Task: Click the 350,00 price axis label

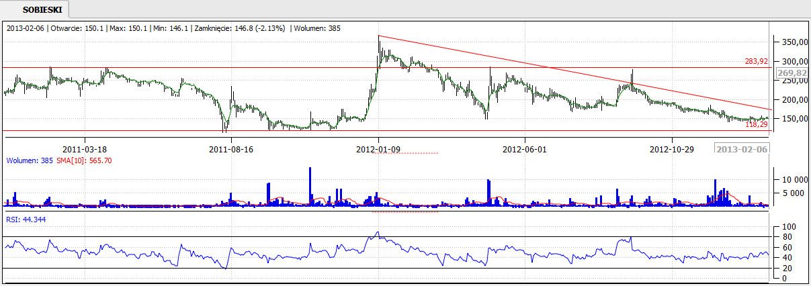Action: (795, 42)
